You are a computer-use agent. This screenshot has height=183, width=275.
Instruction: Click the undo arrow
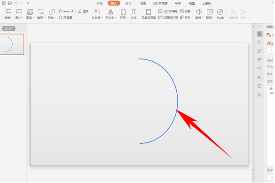pos(16,3)
